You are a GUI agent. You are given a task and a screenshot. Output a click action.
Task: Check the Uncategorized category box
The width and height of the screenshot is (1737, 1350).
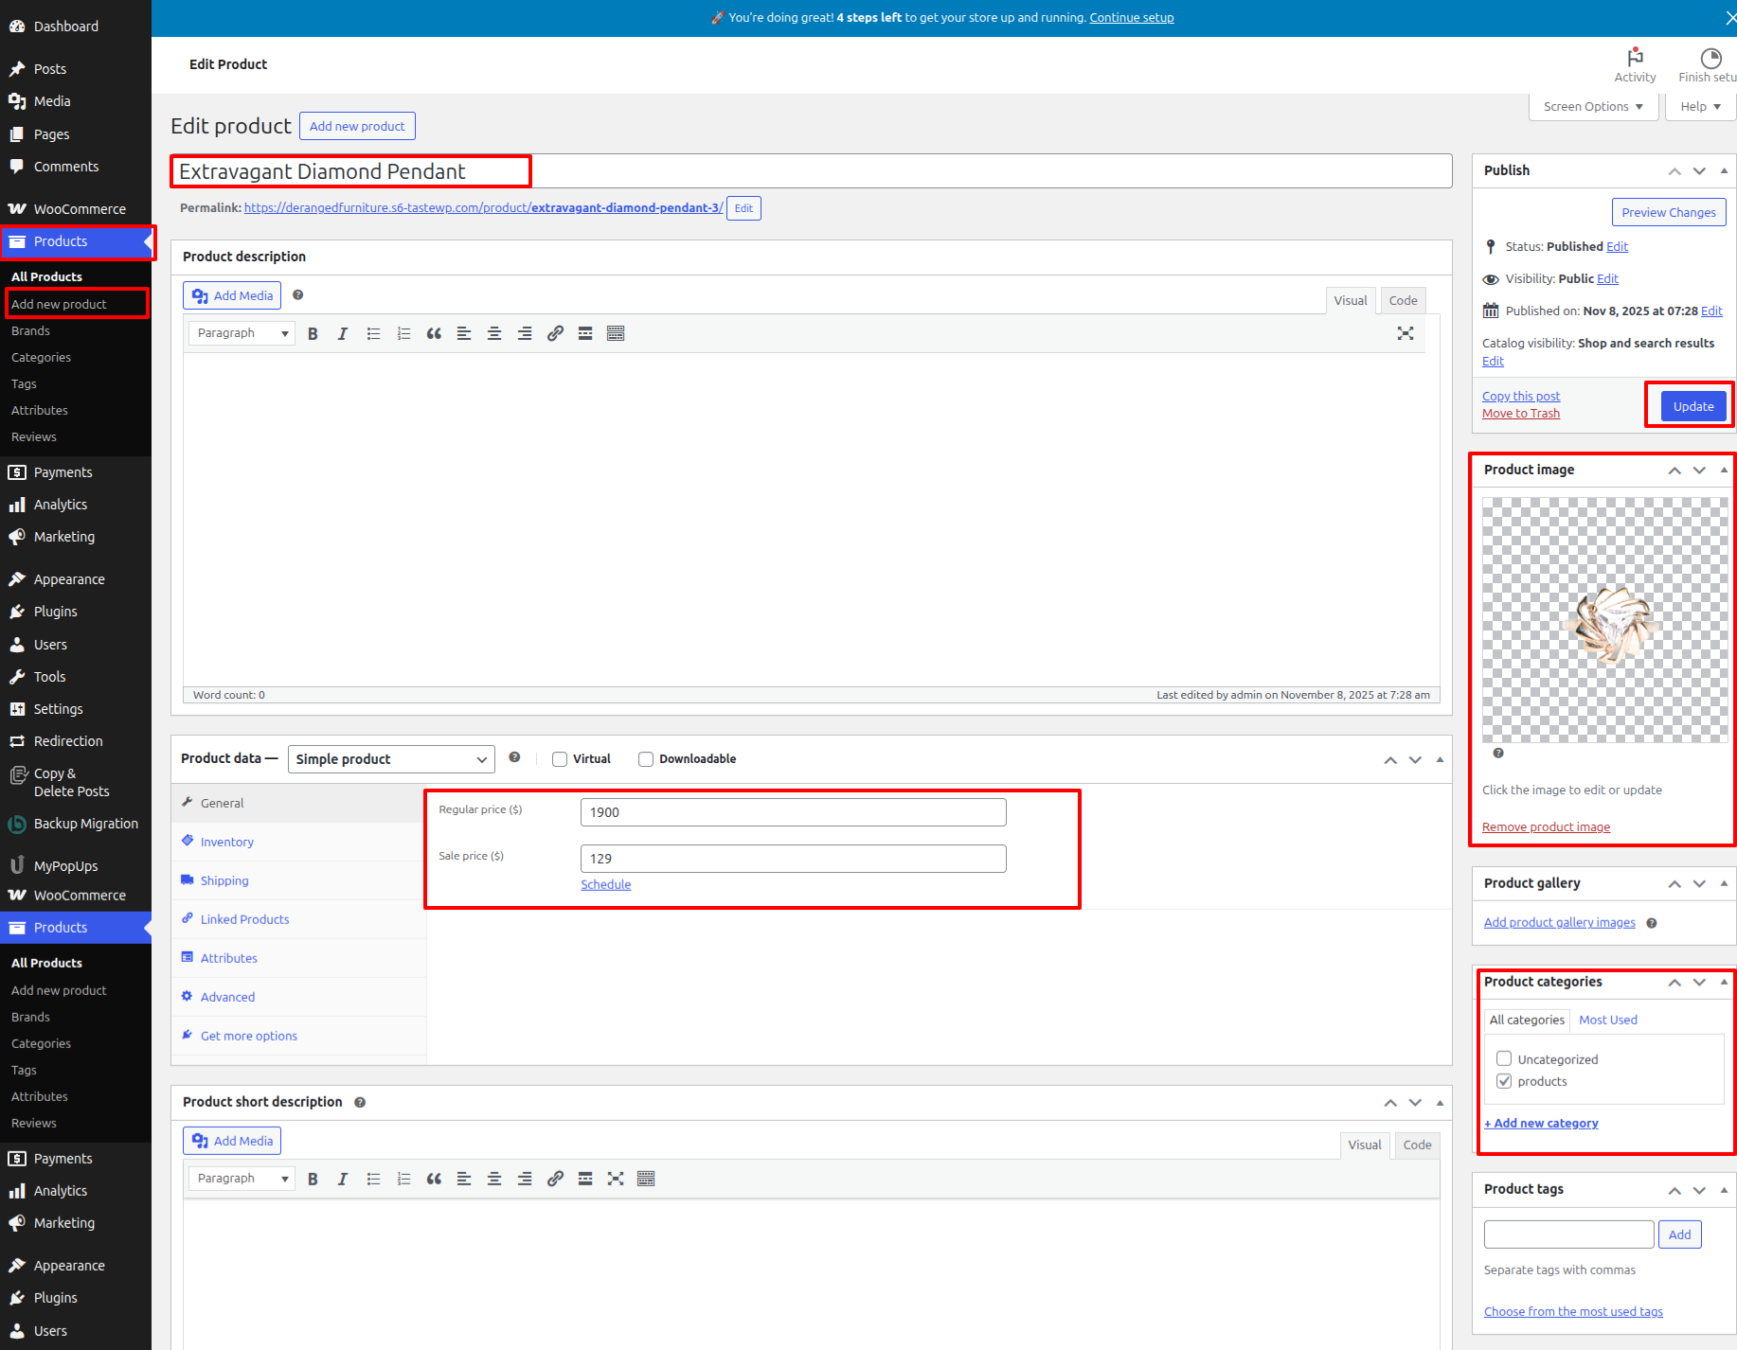tap(1504, 1058)
